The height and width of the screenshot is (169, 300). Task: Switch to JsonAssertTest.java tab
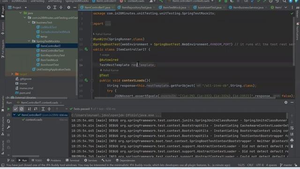tap(210, 8)
